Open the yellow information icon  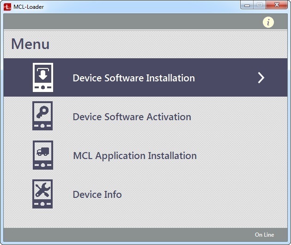268,22
